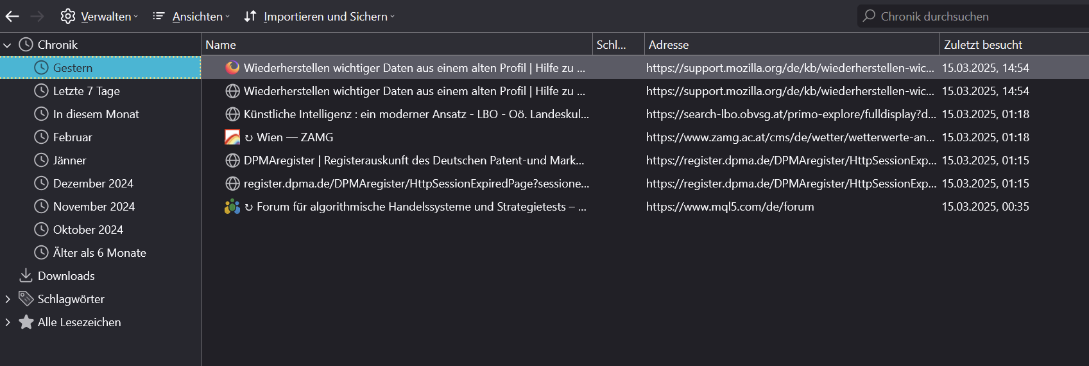Click the mql5 forum favicon
The height and width of the screenshot is (366, 1089).
[232, 206]
